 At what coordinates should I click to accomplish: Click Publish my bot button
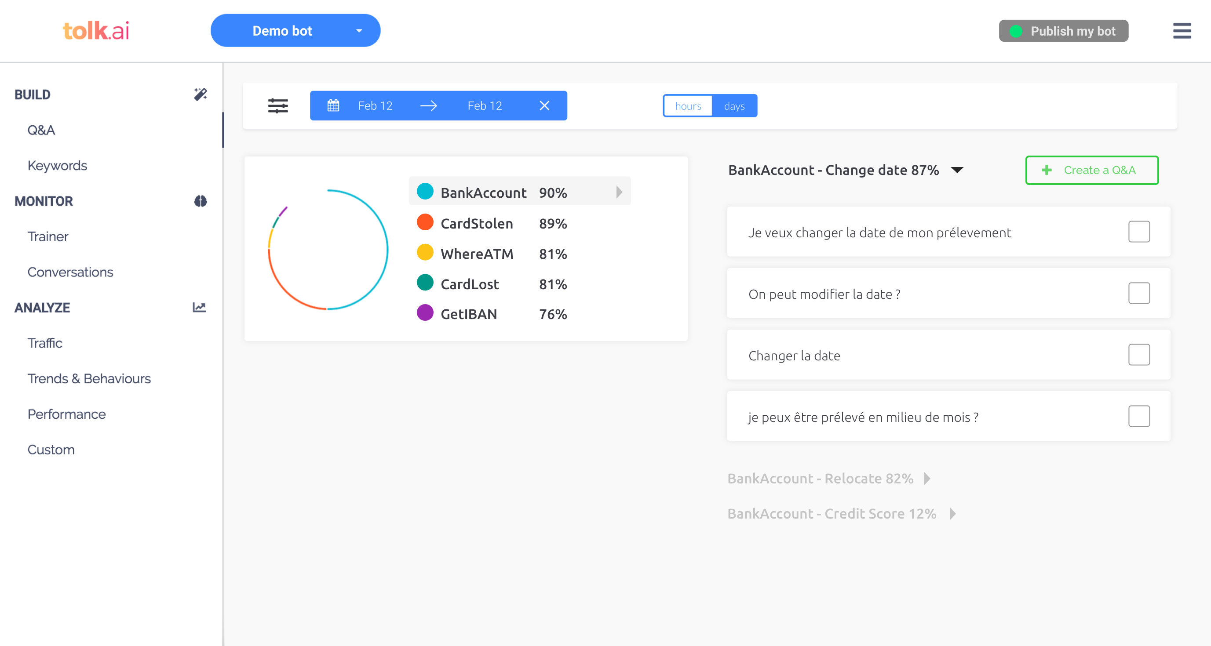point(1063,31)
